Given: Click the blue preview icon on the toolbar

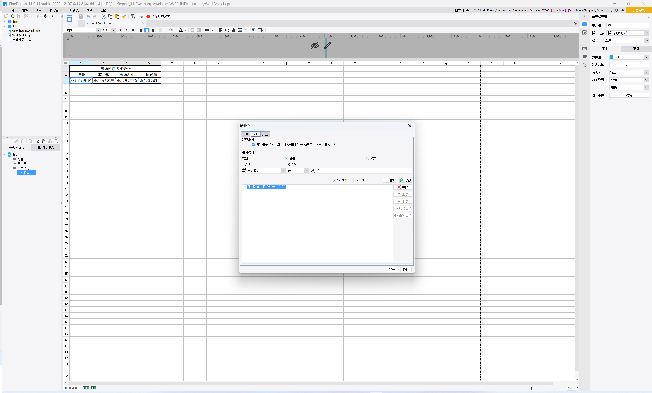Looking at the screenshot, I should coord(70,19).
